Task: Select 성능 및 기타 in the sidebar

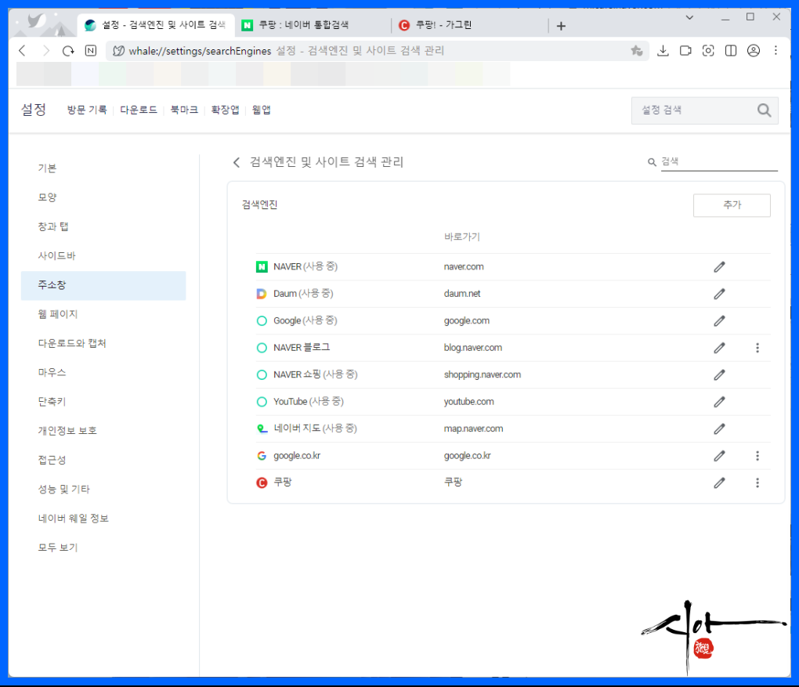Action: click(103, 490)
